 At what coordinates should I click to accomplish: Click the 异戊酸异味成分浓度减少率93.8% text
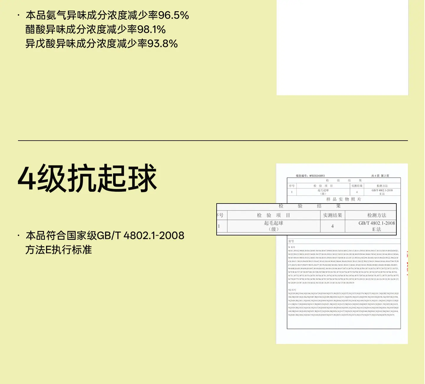[x=102, y=43]
